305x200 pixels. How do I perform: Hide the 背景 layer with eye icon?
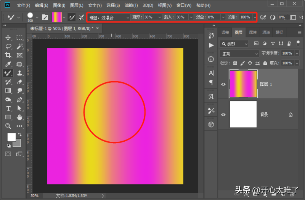223,115
